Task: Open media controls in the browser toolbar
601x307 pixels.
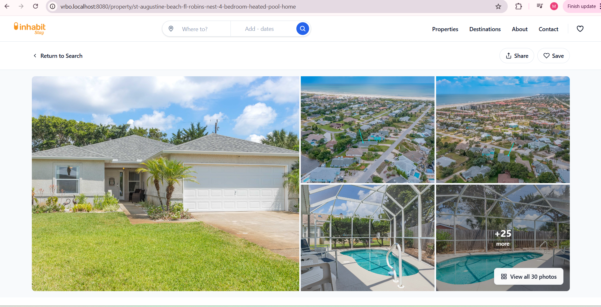Action: pyautogui.click(x=540, y=6)
